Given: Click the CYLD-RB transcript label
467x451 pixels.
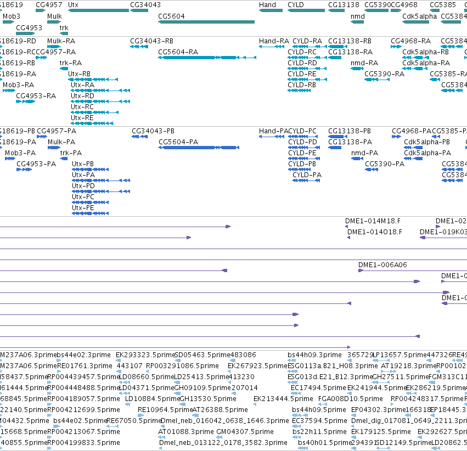Looking at the screenshot, I should pyautogui.click(x=302, y=85).
